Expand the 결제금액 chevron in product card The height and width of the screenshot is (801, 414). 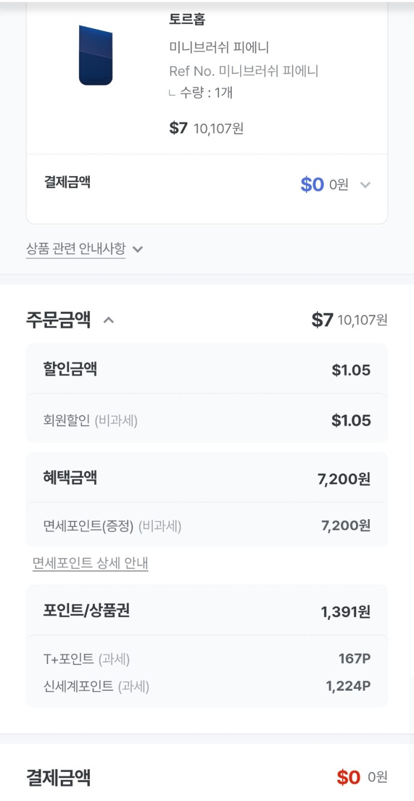(x=365, y=185)
